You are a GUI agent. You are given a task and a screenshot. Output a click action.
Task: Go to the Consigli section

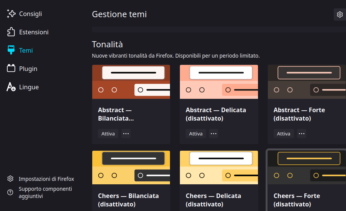pyautogui.click(x=31, y=14)
